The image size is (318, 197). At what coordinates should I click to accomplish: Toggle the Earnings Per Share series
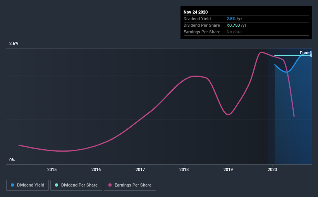coord(130,185)
